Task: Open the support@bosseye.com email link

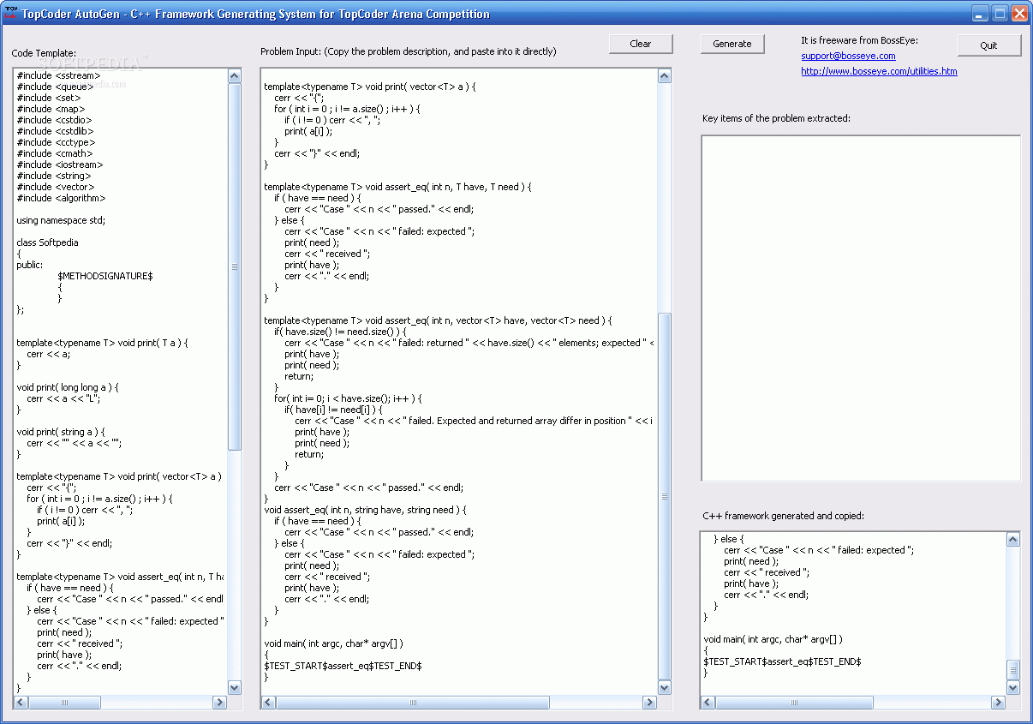Action: pos(848,56)
